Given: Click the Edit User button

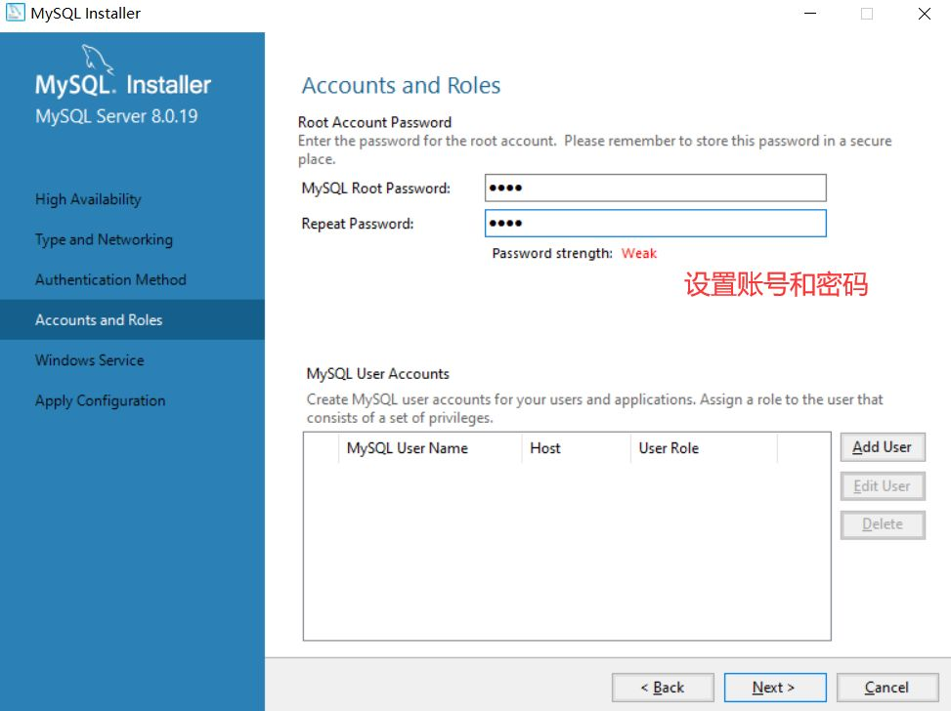Looking at the screenshot, I should click(x=882, y=486).
